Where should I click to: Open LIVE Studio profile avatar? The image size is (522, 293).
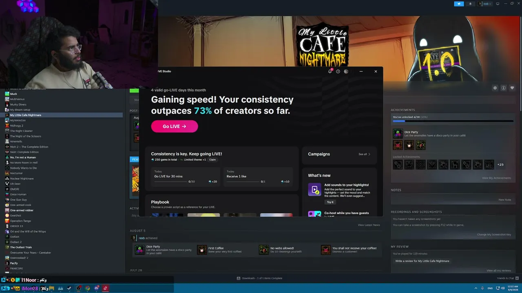(x=346, y=72)
